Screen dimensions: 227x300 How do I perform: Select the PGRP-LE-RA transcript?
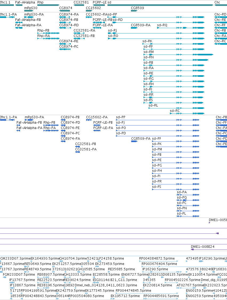click(97, 28)
